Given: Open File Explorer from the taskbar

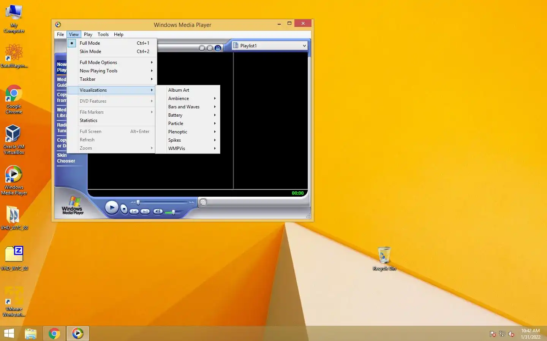Looking at the screenshot, I should tap(31, 333).
